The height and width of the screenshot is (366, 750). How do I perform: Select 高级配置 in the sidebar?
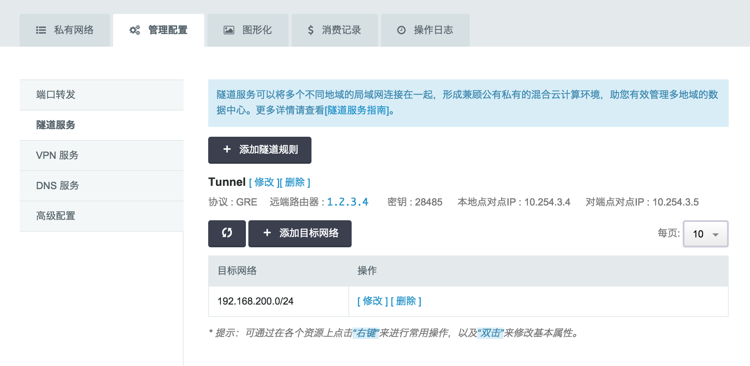(x=56, y=216)
